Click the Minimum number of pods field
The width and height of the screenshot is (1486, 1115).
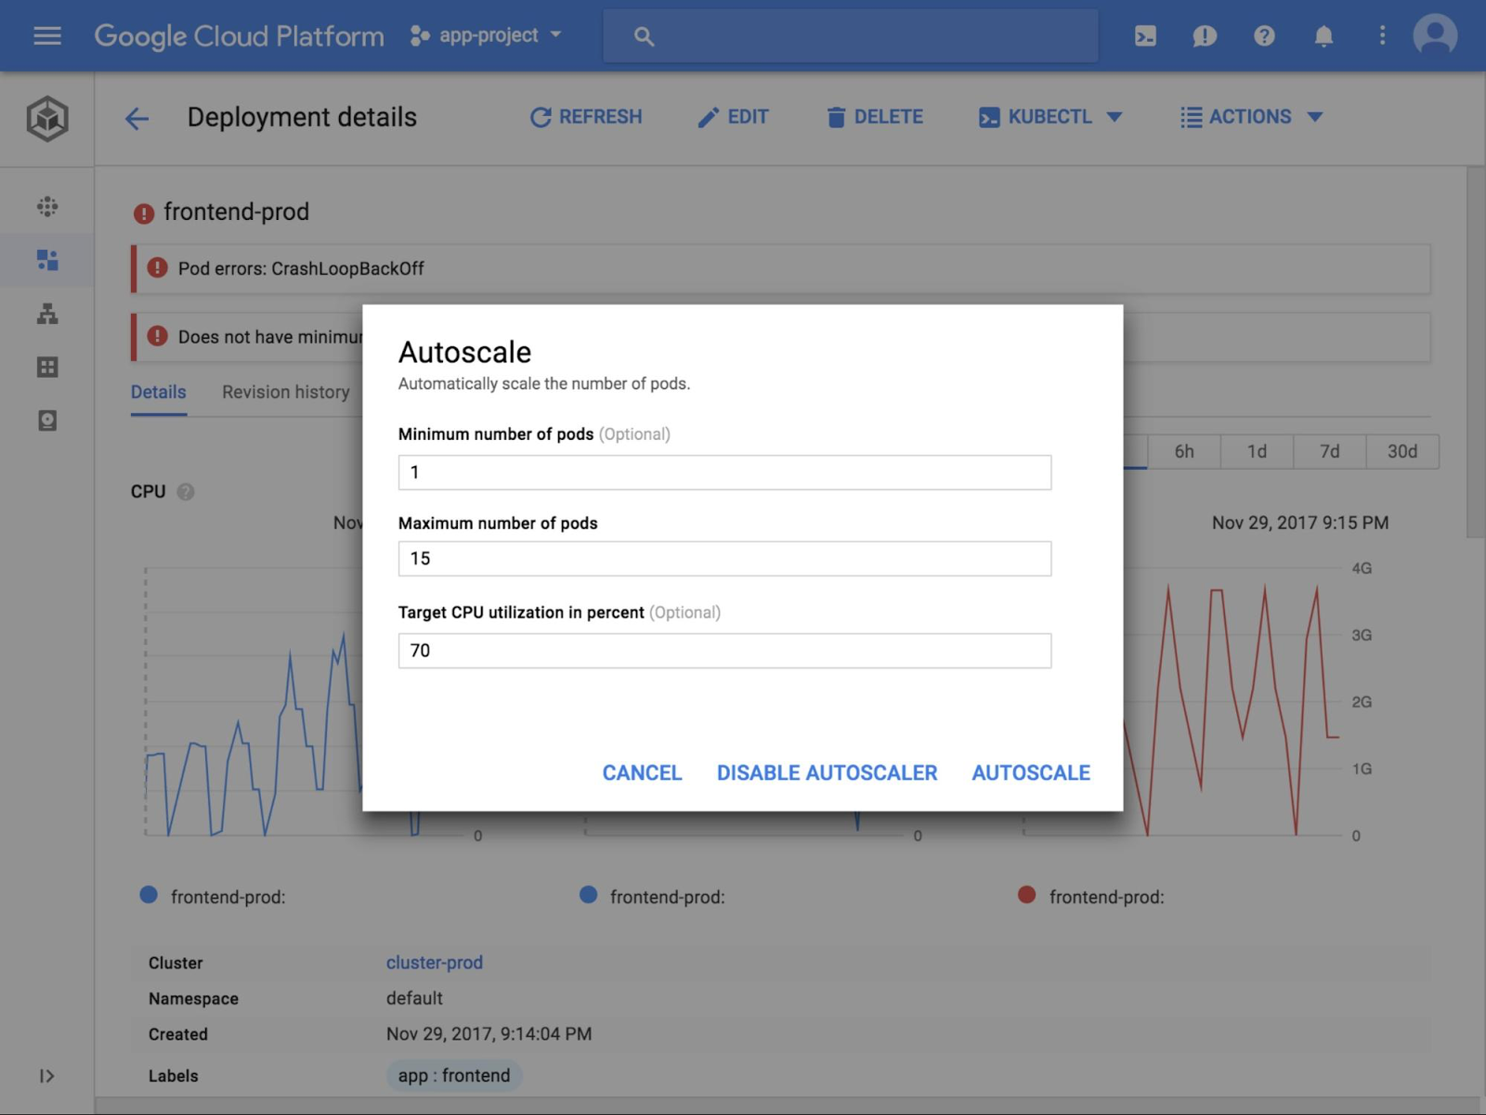point(724,473)
